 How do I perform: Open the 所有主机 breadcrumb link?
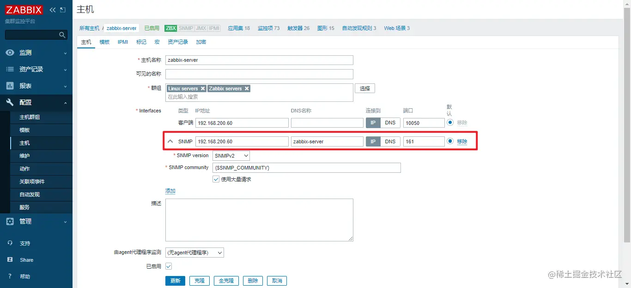89,28
